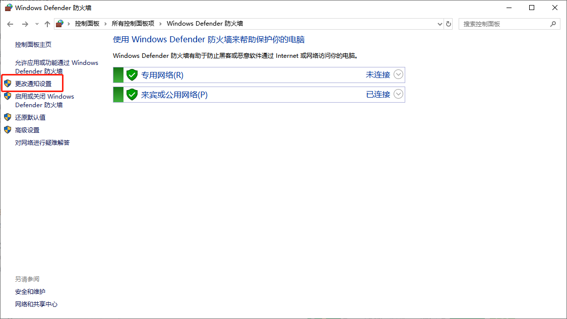Click green shield icon for 来宾或公用网络
The width and height of the screenshot is (567, 319).
click(x=132, y=95)
